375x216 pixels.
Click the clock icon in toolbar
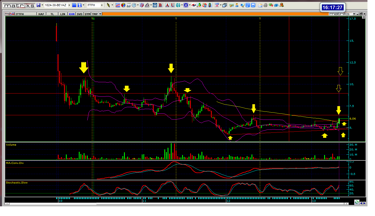click(134, 5)
